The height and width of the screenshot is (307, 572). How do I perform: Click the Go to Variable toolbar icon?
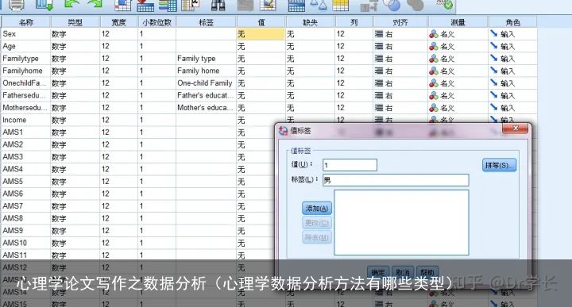point(145,5)
